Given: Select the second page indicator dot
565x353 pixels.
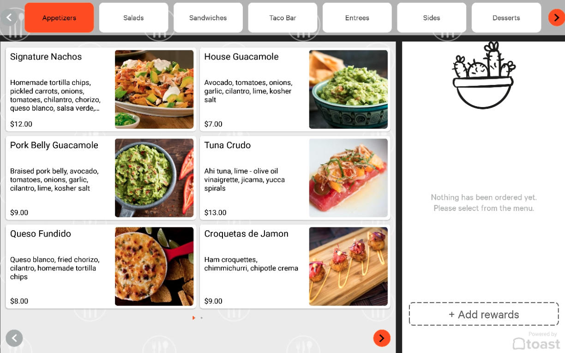Looking at the screenshot, I should click(202, 318).
